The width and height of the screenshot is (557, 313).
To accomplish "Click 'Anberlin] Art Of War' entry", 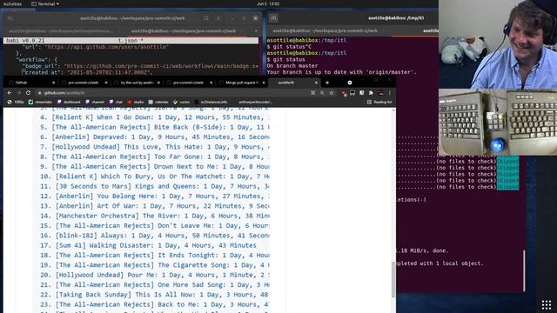I will (x=155, y=206).
